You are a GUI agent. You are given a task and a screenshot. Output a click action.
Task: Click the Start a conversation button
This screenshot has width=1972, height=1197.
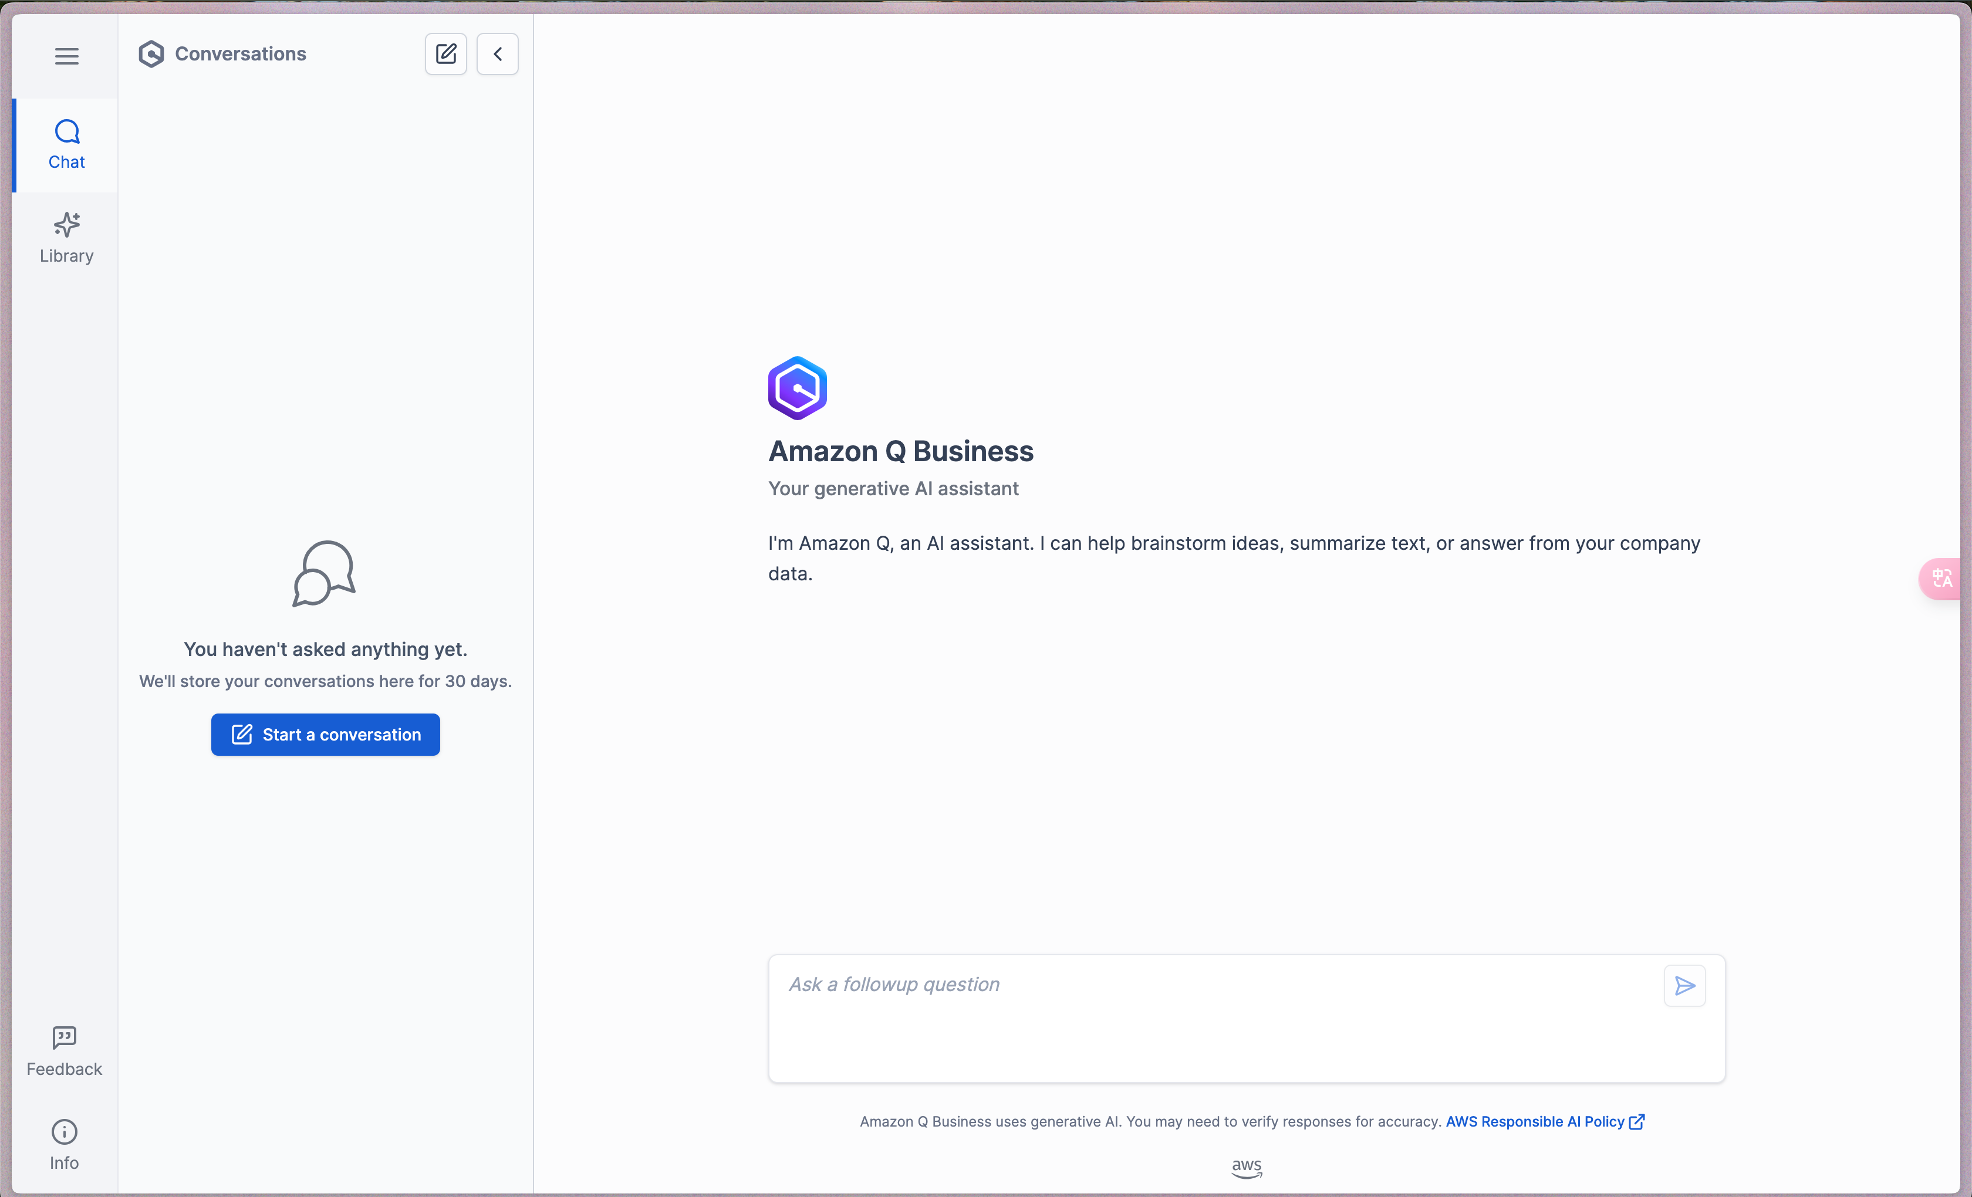click(325, 733)
